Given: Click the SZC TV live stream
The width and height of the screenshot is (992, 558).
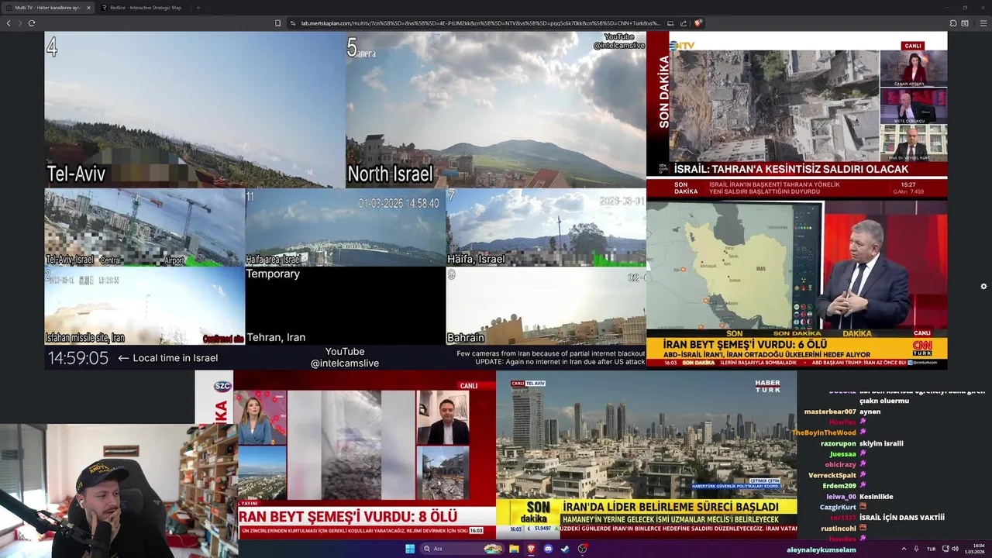Looking at the screenshot, I should point(346,455).
